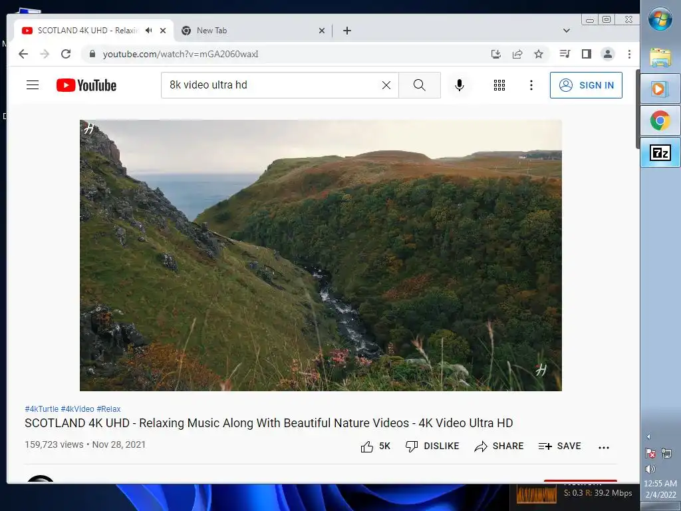Bookmark this page with the star icon
The height and width of the screenshot is (511, 681).
pos(539,54)
